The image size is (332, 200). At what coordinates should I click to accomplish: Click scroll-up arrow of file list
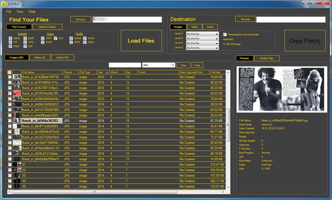tap(228, 72)
